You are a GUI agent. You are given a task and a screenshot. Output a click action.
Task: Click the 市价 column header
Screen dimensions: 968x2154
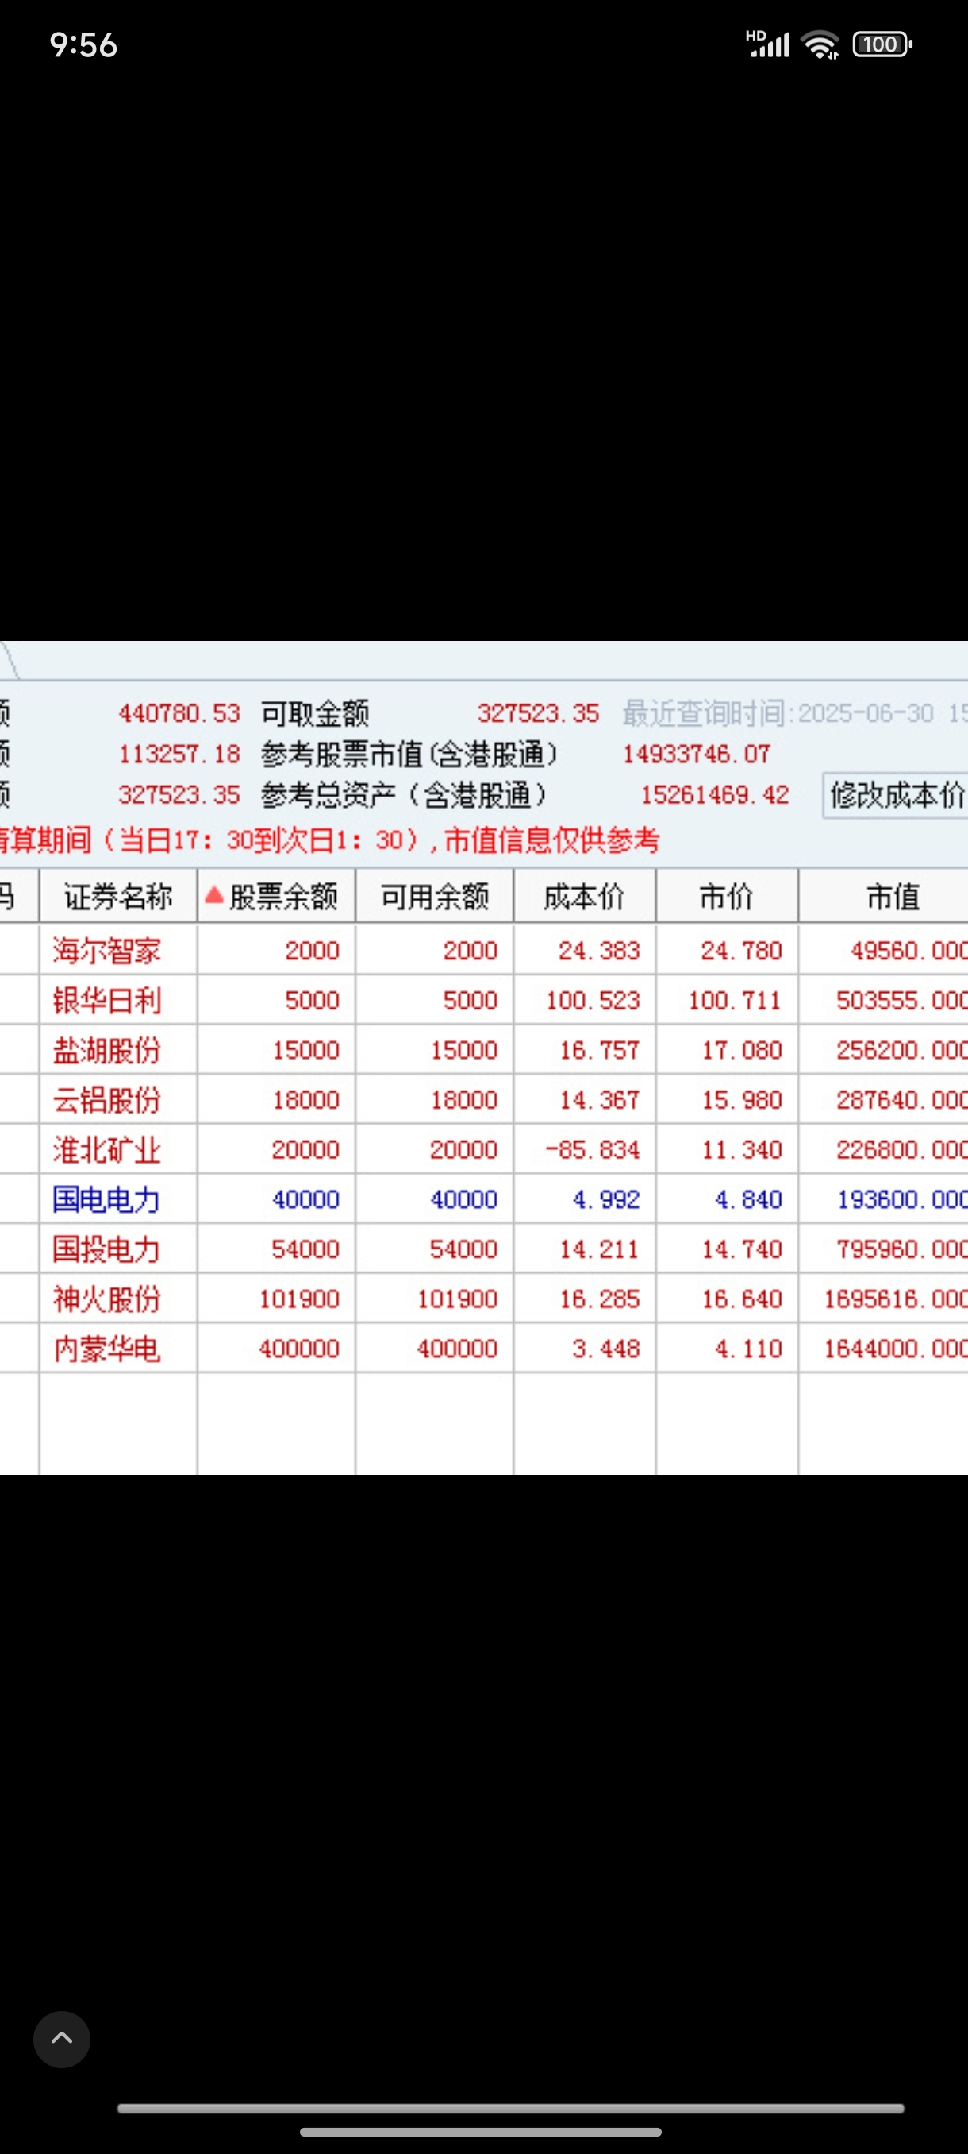click(x=727, y=896)
